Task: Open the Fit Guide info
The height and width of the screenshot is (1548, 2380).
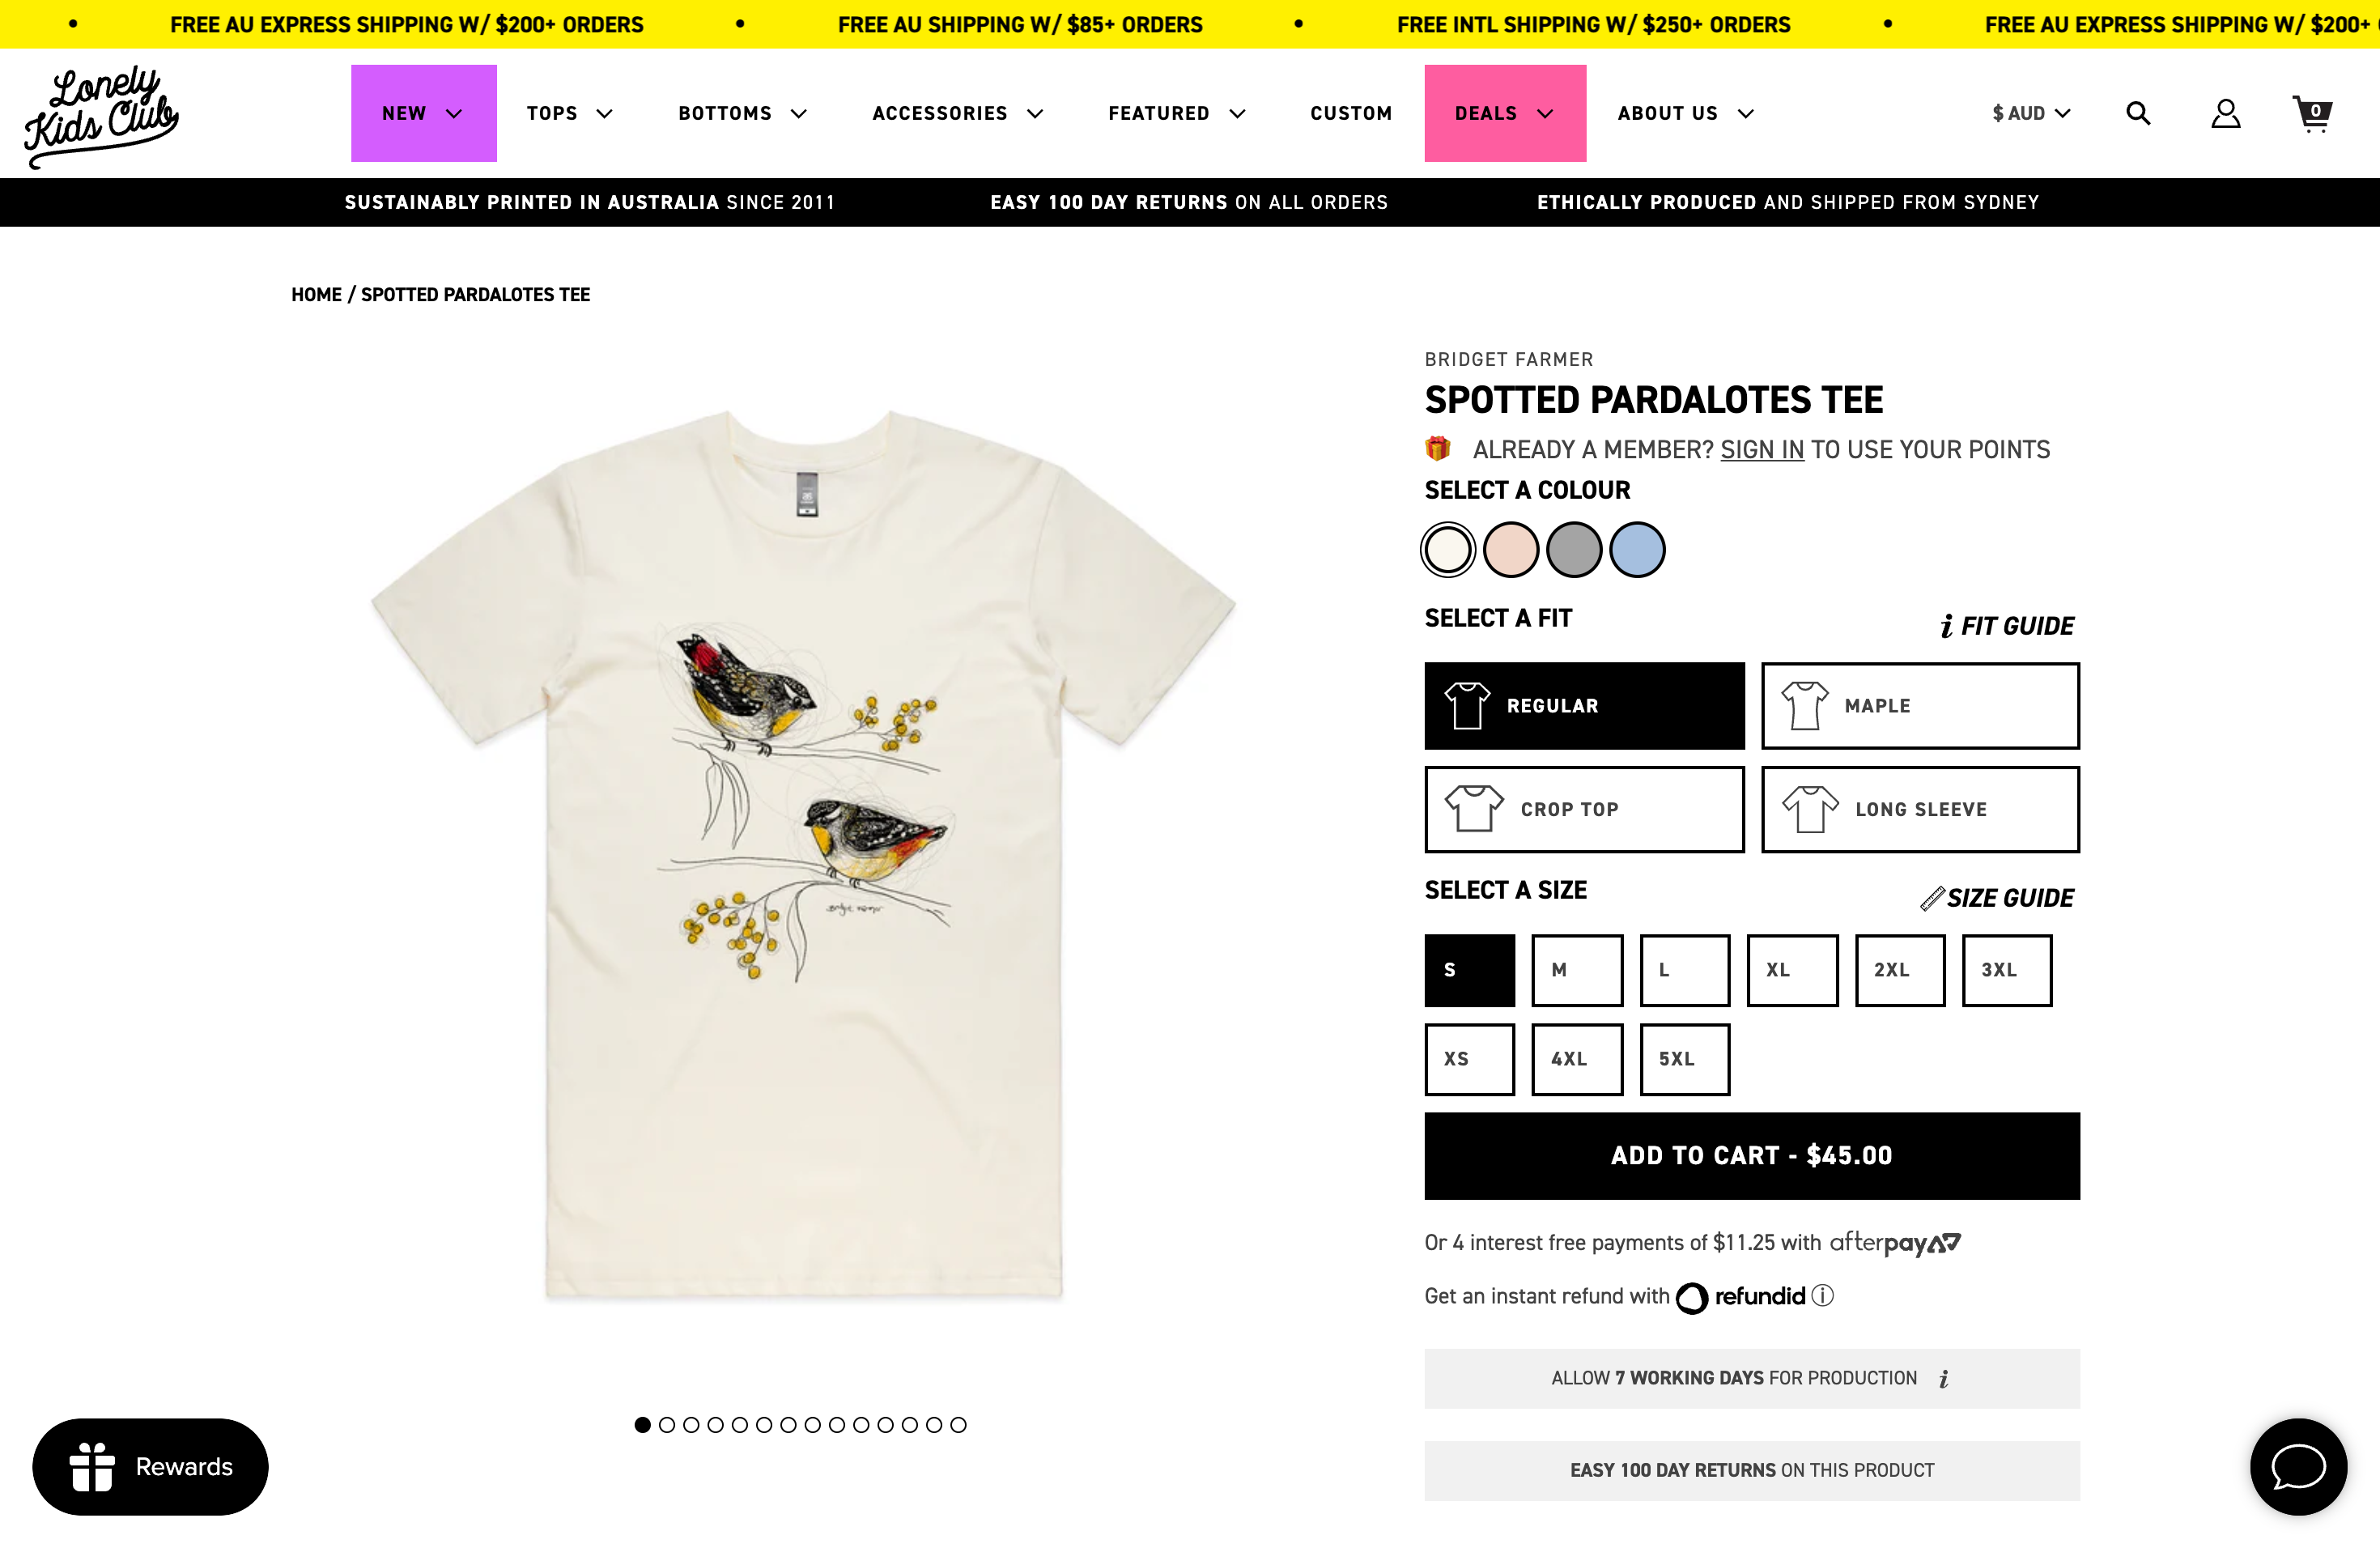Action: (2006, 626)
